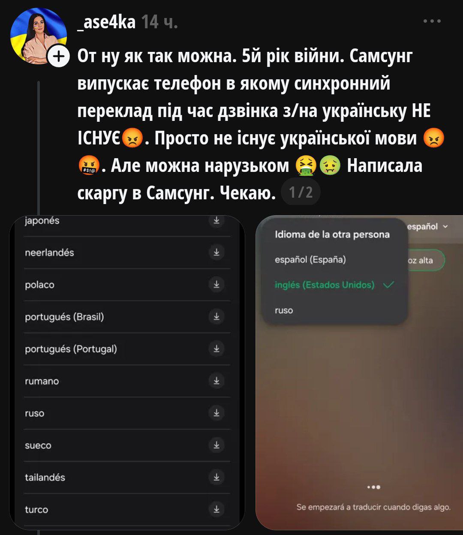Screen dimensions: 463x535
Task: Download the polaco language pack
Action: (216, 284)
